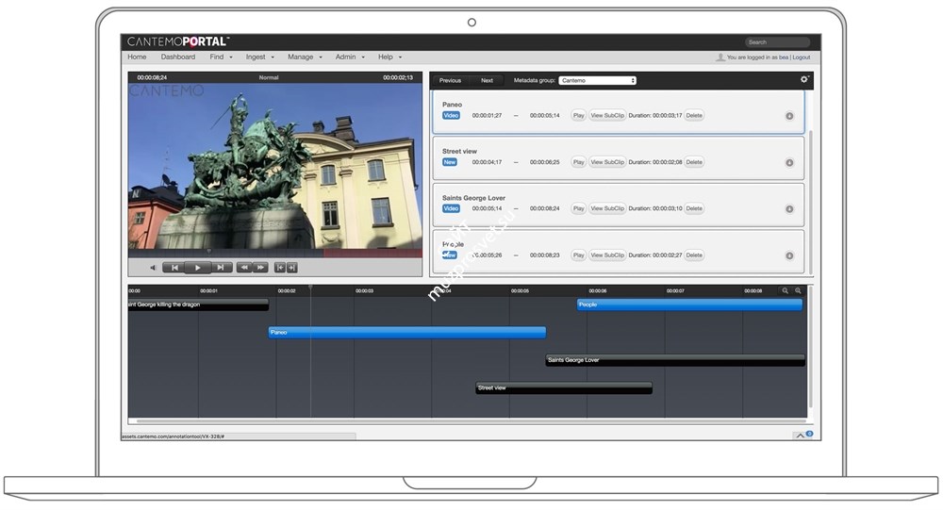Expand the bottom-right notification chevron
The image size is (943, 510).
point(801,436)
